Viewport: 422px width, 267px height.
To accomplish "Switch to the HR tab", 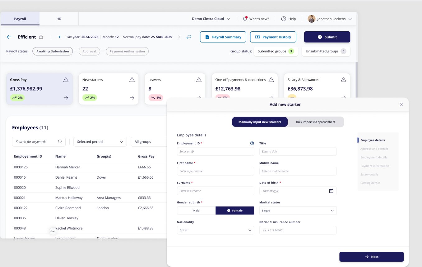I will pyautogui.click(x=59, y=19).
